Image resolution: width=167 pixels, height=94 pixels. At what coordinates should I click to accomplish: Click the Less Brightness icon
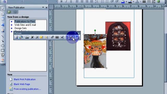(46, 37)
